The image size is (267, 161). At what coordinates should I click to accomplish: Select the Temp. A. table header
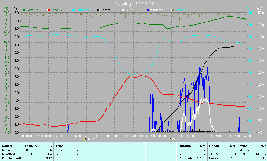pos(31,146)
